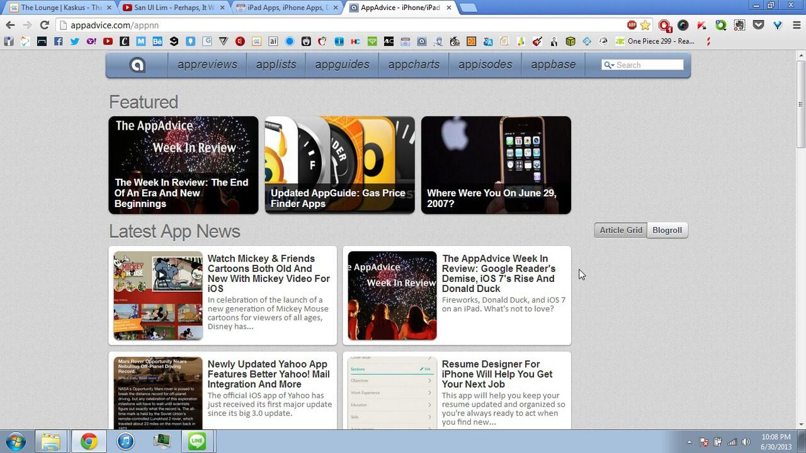
Task: Open the Kaspersky extension icon
Action: click(x=702, y=25)
